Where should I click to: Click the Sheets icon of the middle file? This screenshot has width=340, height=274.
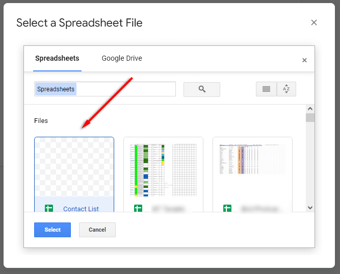point(138,209)
